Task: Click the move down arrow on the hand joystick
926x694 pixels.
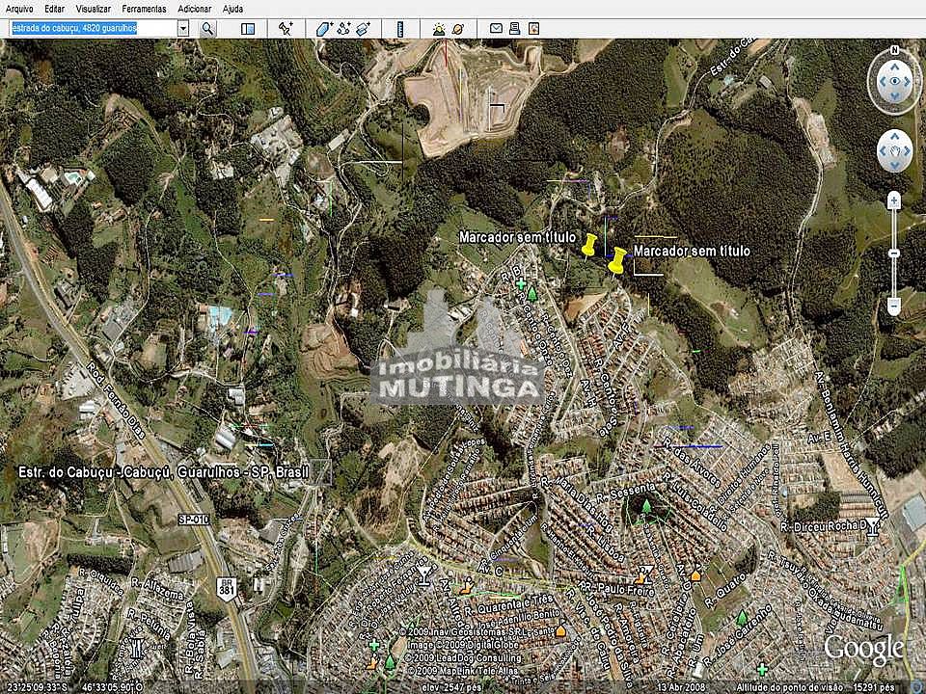Action: click(895, 165)
